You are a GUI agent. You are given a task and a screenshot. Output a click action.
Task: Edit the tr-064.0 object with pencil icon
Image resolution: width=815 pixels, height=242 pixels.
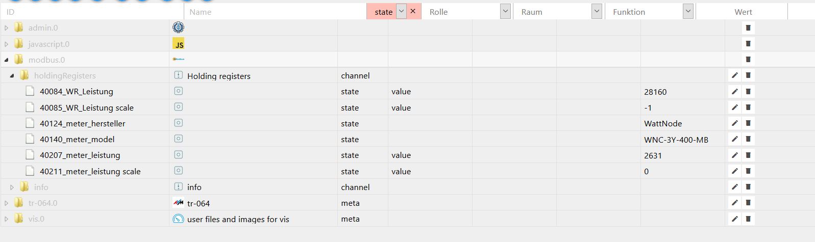tap(734, 203)
